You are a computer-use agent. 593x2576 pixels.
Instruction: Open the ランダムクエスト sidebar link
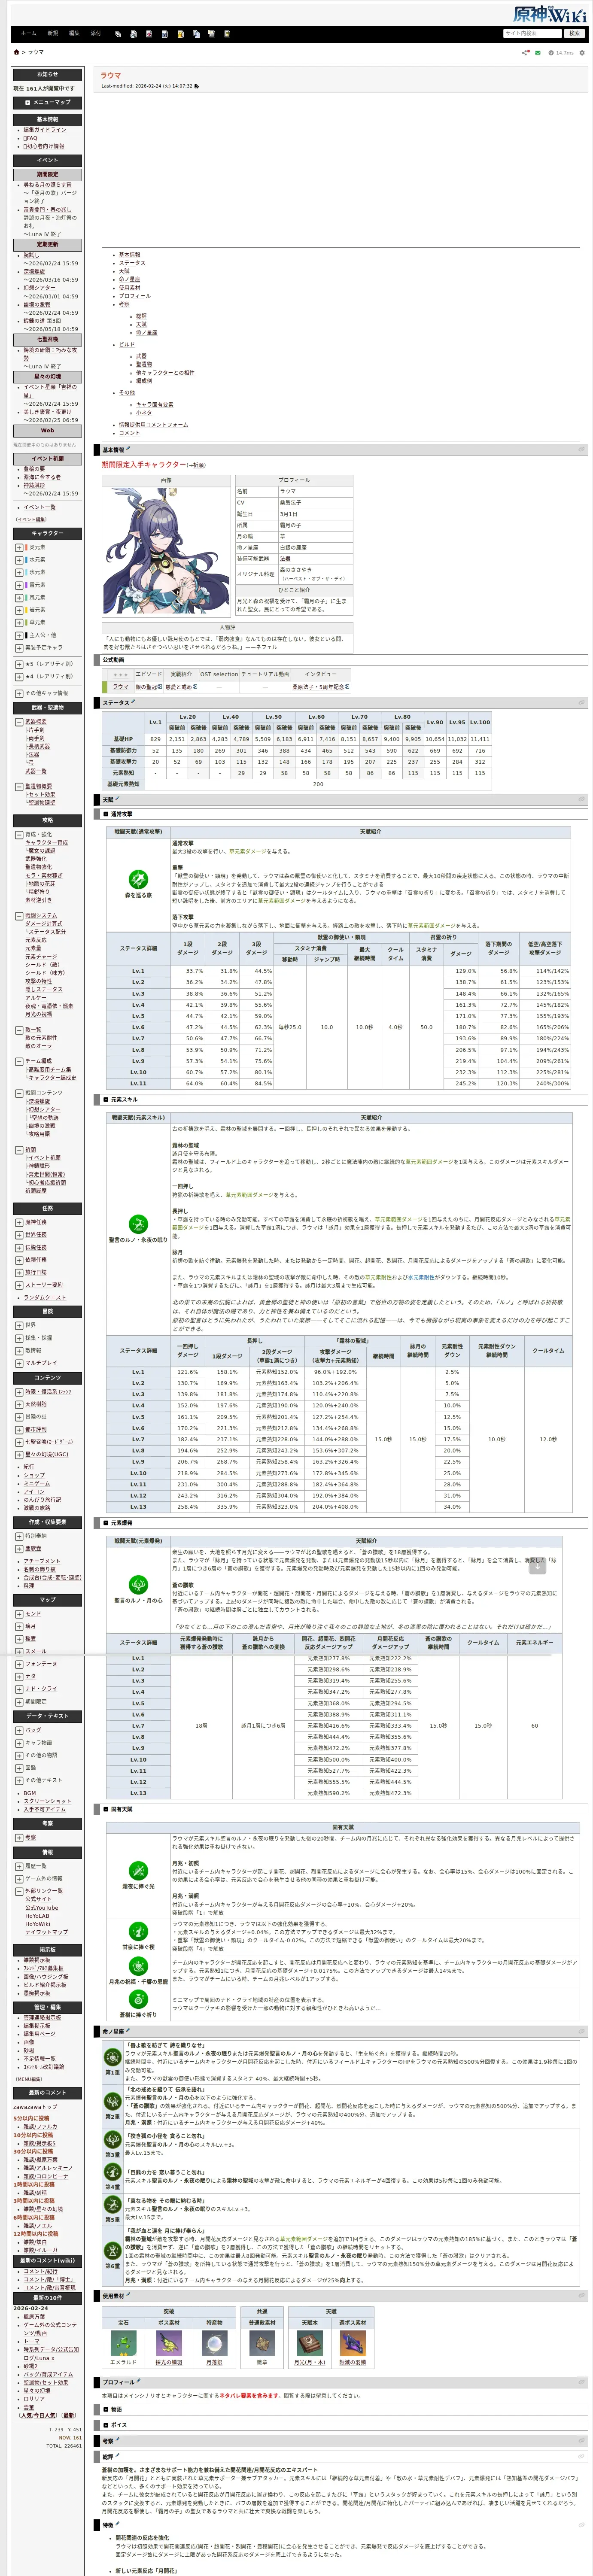(45, 1297)
